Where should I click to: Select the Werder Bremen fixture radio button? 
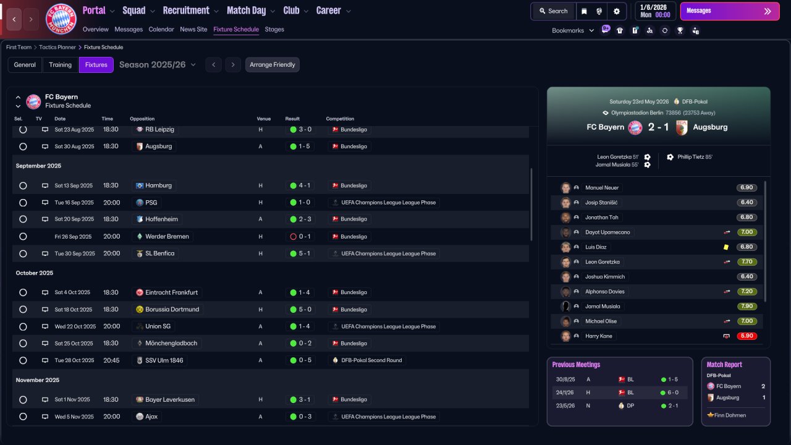[23, 236]
